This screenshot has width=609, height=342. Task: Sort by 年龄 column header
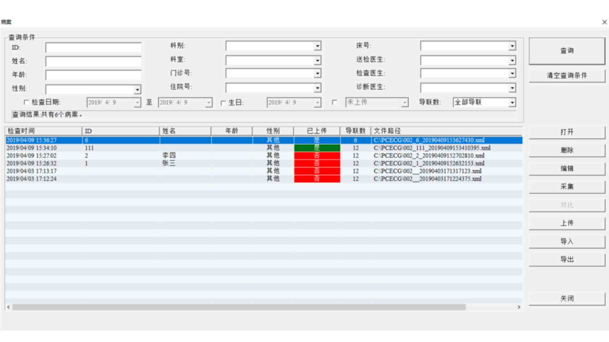232,131
